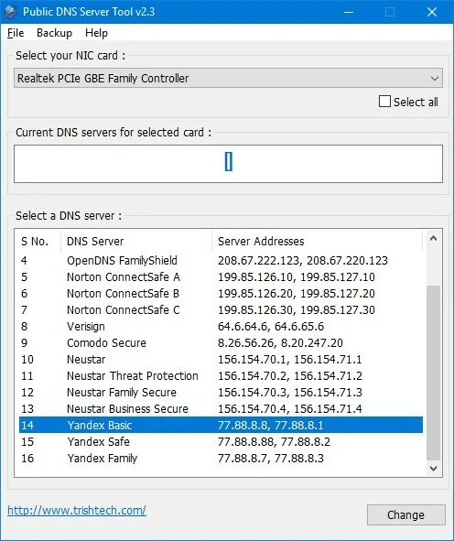Click the DNS list scrollbar thumb
This screenshot has height=541, width=454.
(433, 373)
